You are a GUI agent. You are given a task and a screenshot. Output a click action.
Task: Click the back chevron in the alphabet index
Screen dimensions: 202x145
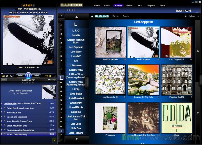(x=61, y=20)
